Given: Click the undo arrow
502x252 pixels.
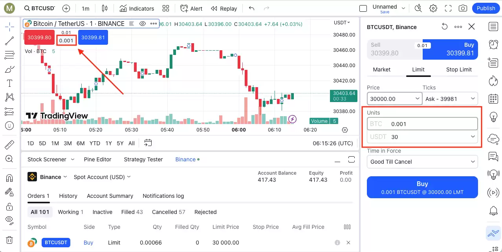Looking at the screenshot, I should [x=252, y=8].
